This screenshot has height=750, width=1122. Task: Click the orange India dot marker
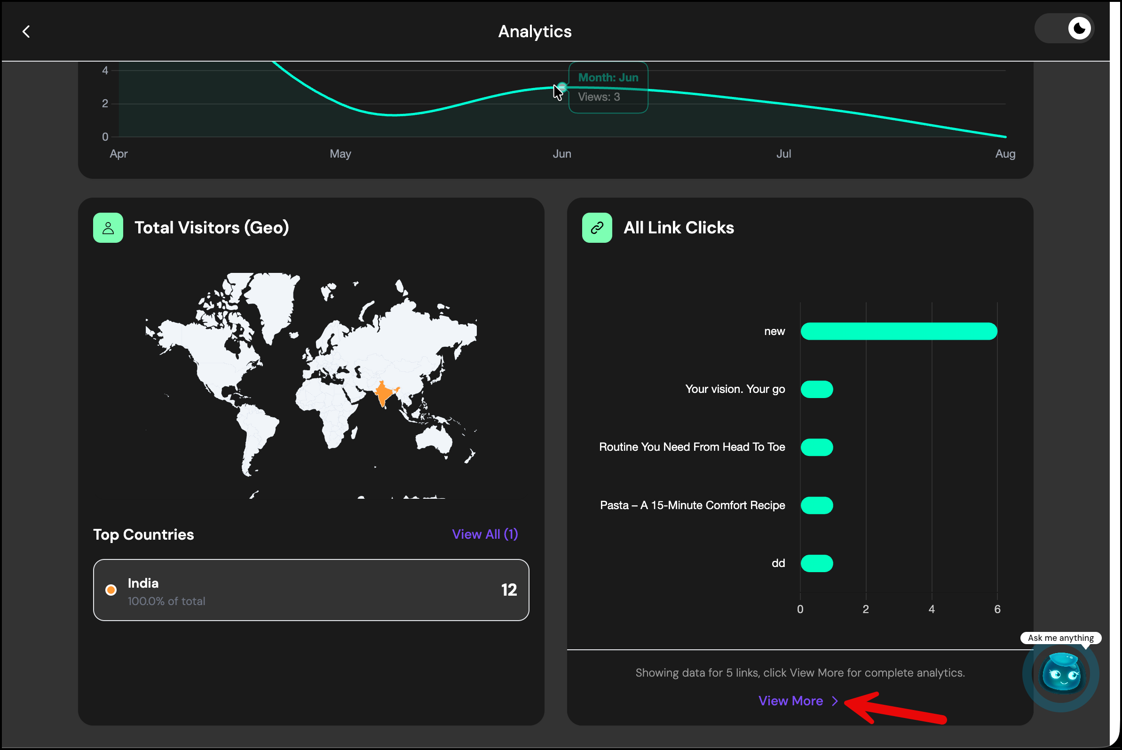point(111,590)
